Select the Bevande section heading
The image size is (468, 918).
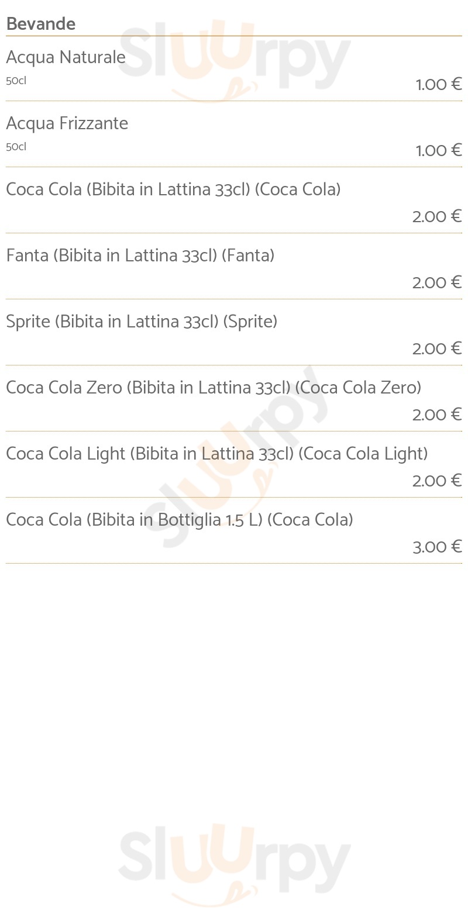pos(41,24)
